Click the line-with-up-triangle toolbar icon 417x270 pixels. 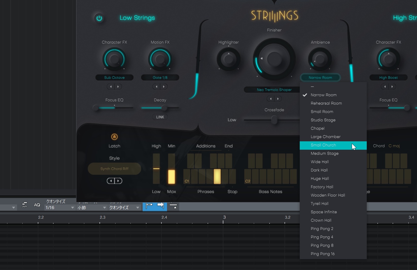pyautogui.click(x=173, y=206)
